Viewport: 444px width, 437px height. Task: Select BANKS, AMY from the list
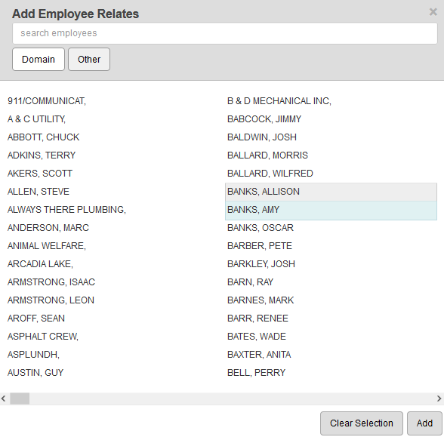click(x=331, y=210)
